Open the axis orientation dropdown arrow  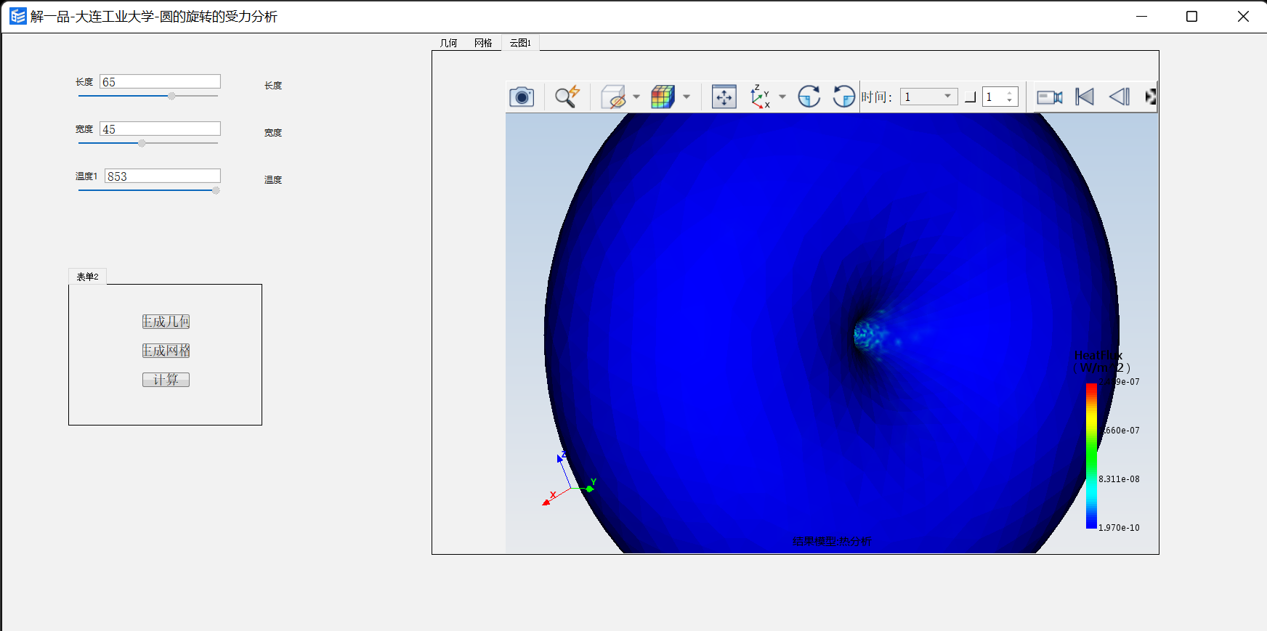pos(782,97)
